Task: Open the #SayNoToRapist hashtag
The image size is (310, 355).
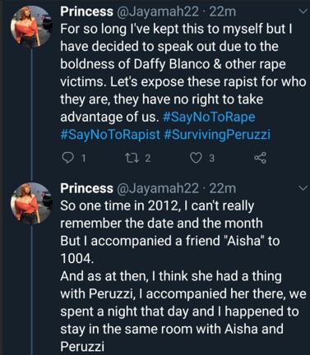Action: [110, 135]
